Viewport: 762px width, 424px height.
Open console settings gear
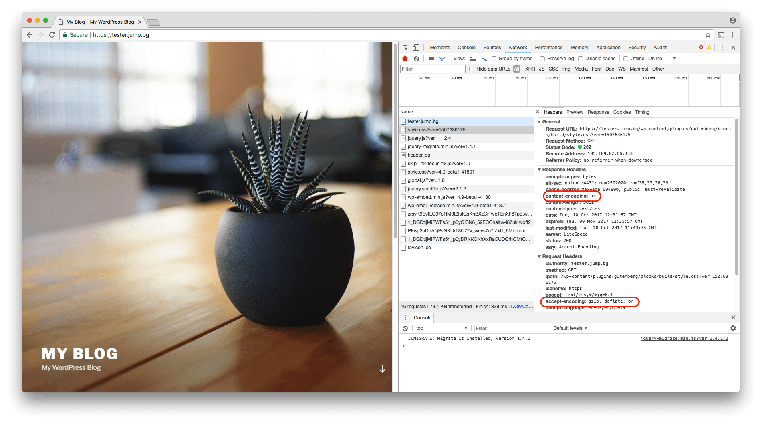[733, 328]
